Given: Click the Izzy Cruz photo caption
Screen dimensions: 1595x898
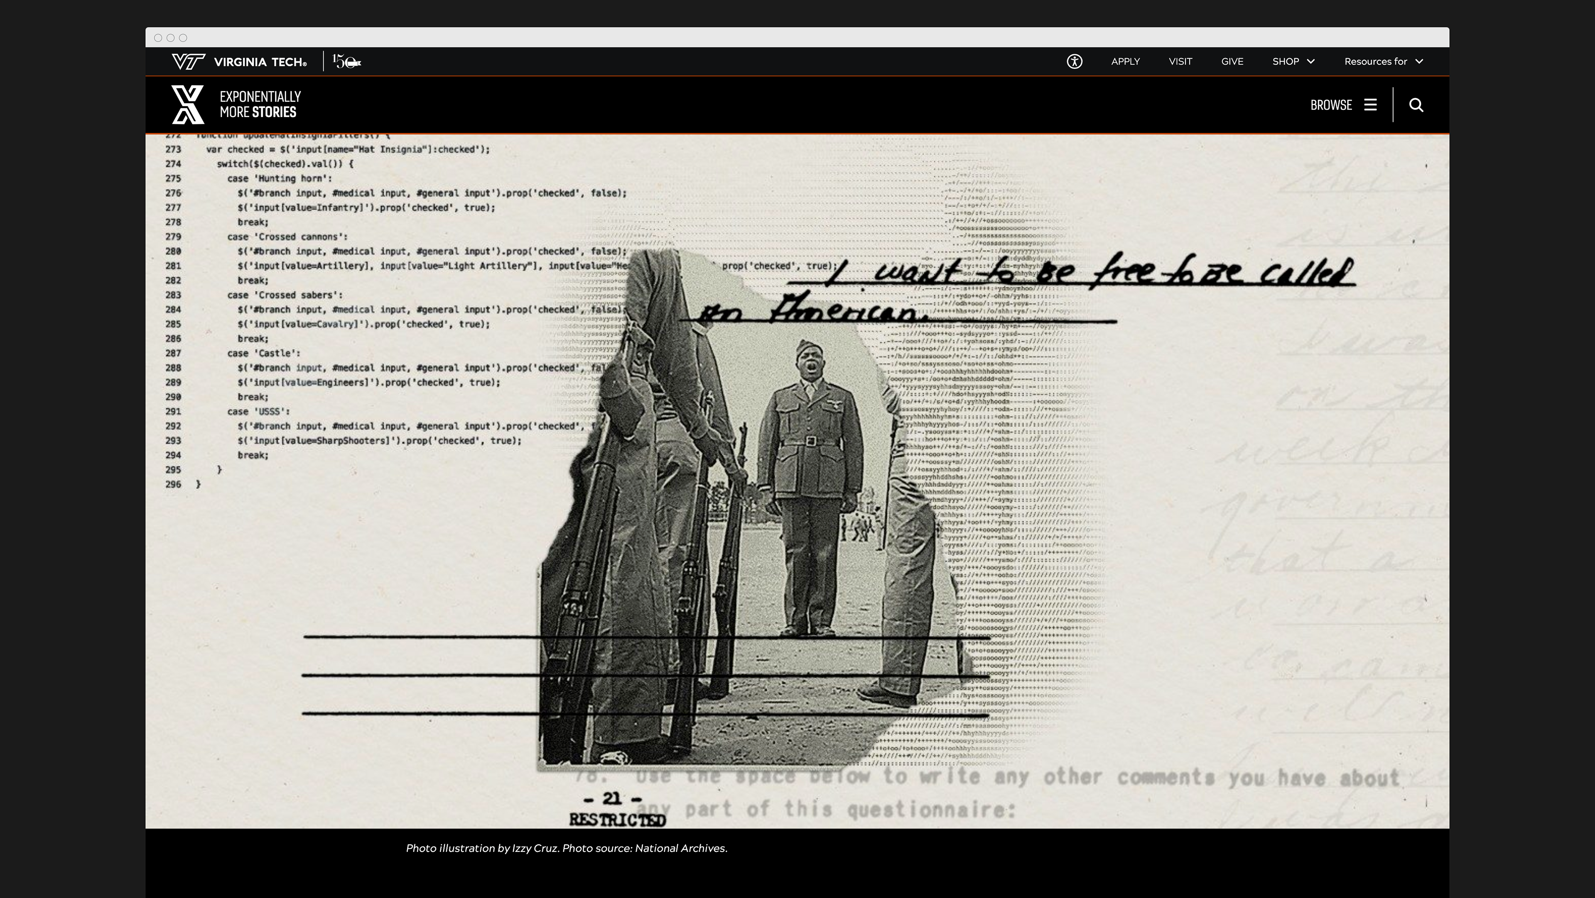Looking at the screenshot, I should [567, 848].
